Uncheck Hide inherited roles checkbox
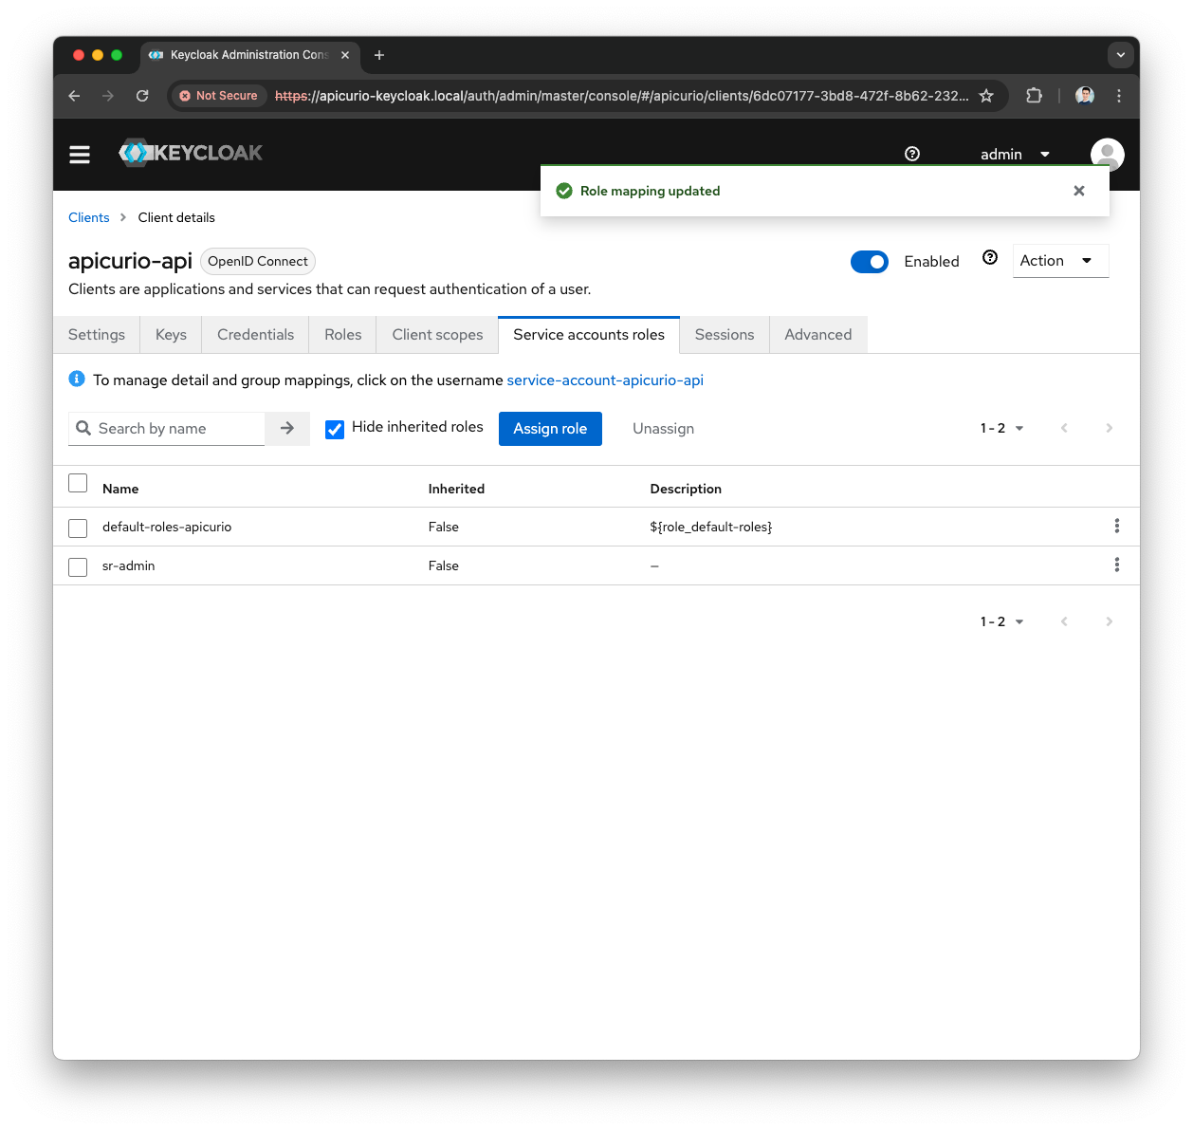Viewport: 1193px width, 1130px height. click(x=335, y=429)
